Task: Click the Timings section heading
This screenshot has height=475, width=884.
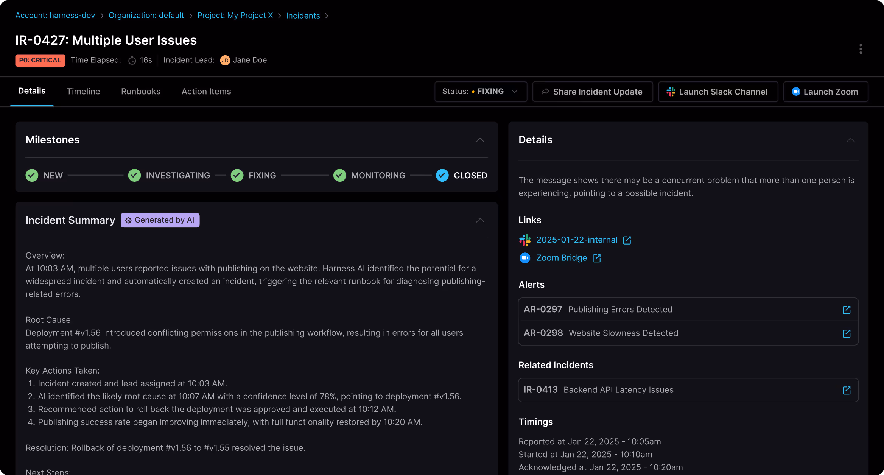Action: pos(535,422)
